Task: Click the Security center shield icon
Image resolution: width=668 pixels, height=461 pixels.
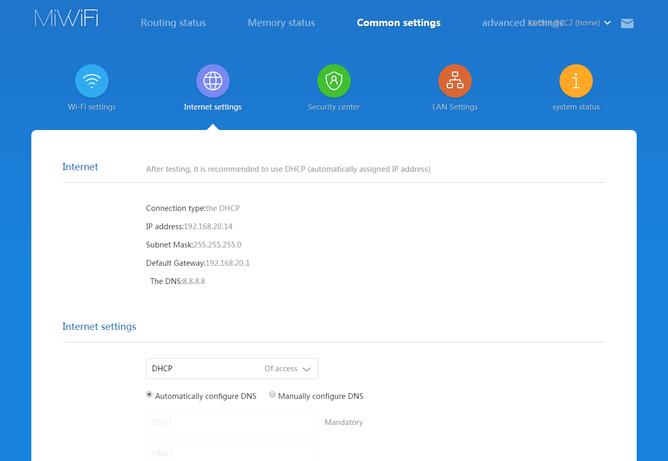Action: [x=334, y=81]
